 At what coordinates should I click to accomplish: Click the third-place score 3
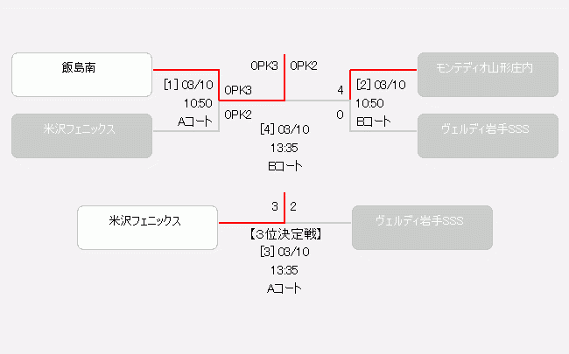[275, 206]
